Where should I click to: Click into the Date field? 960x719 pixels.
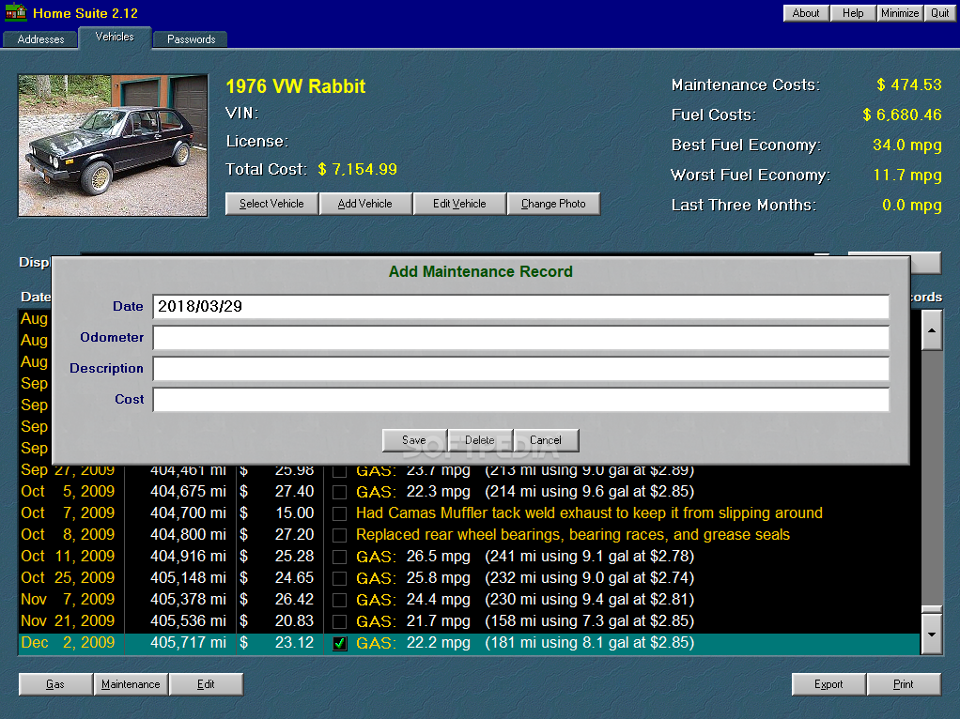coord(520,307)
